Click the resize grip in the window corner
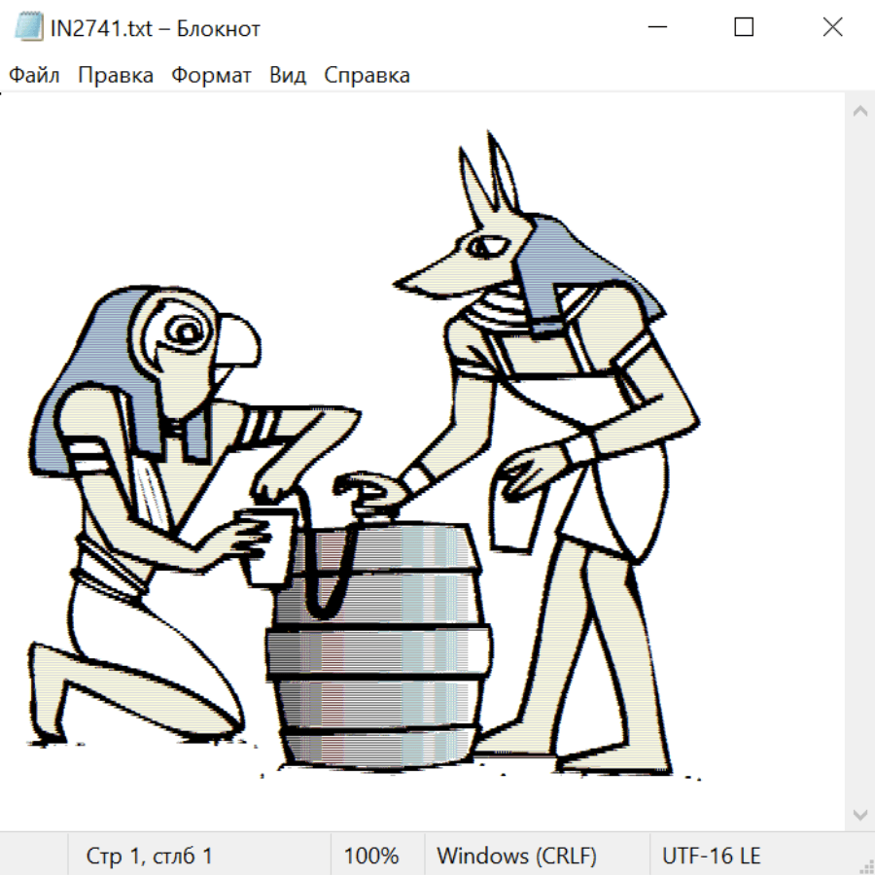 (x=865, y=865)
